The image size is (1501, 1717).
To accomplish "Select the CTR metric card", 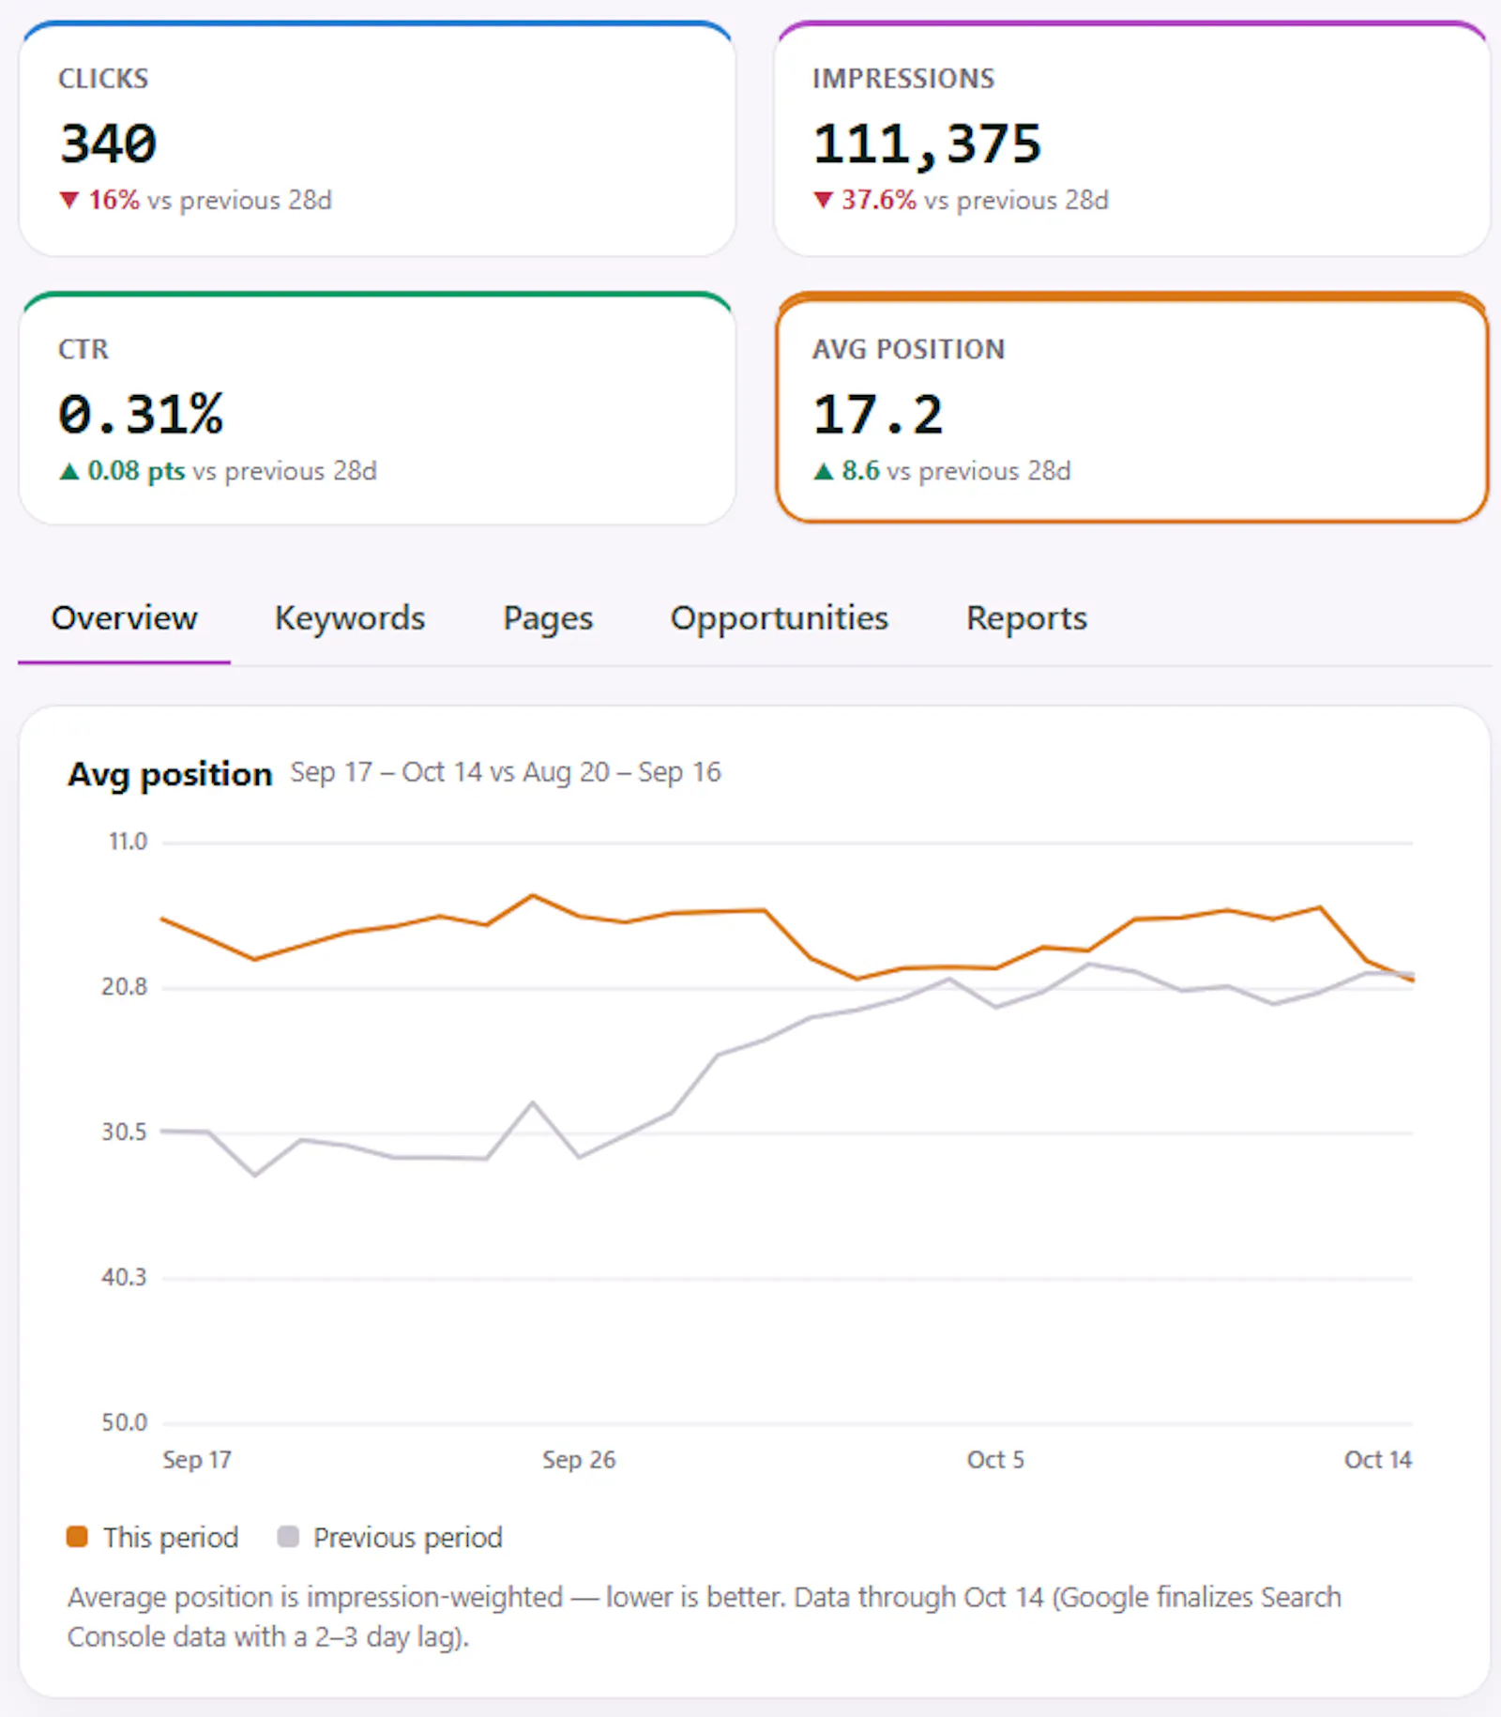I will tap(377, 408).
